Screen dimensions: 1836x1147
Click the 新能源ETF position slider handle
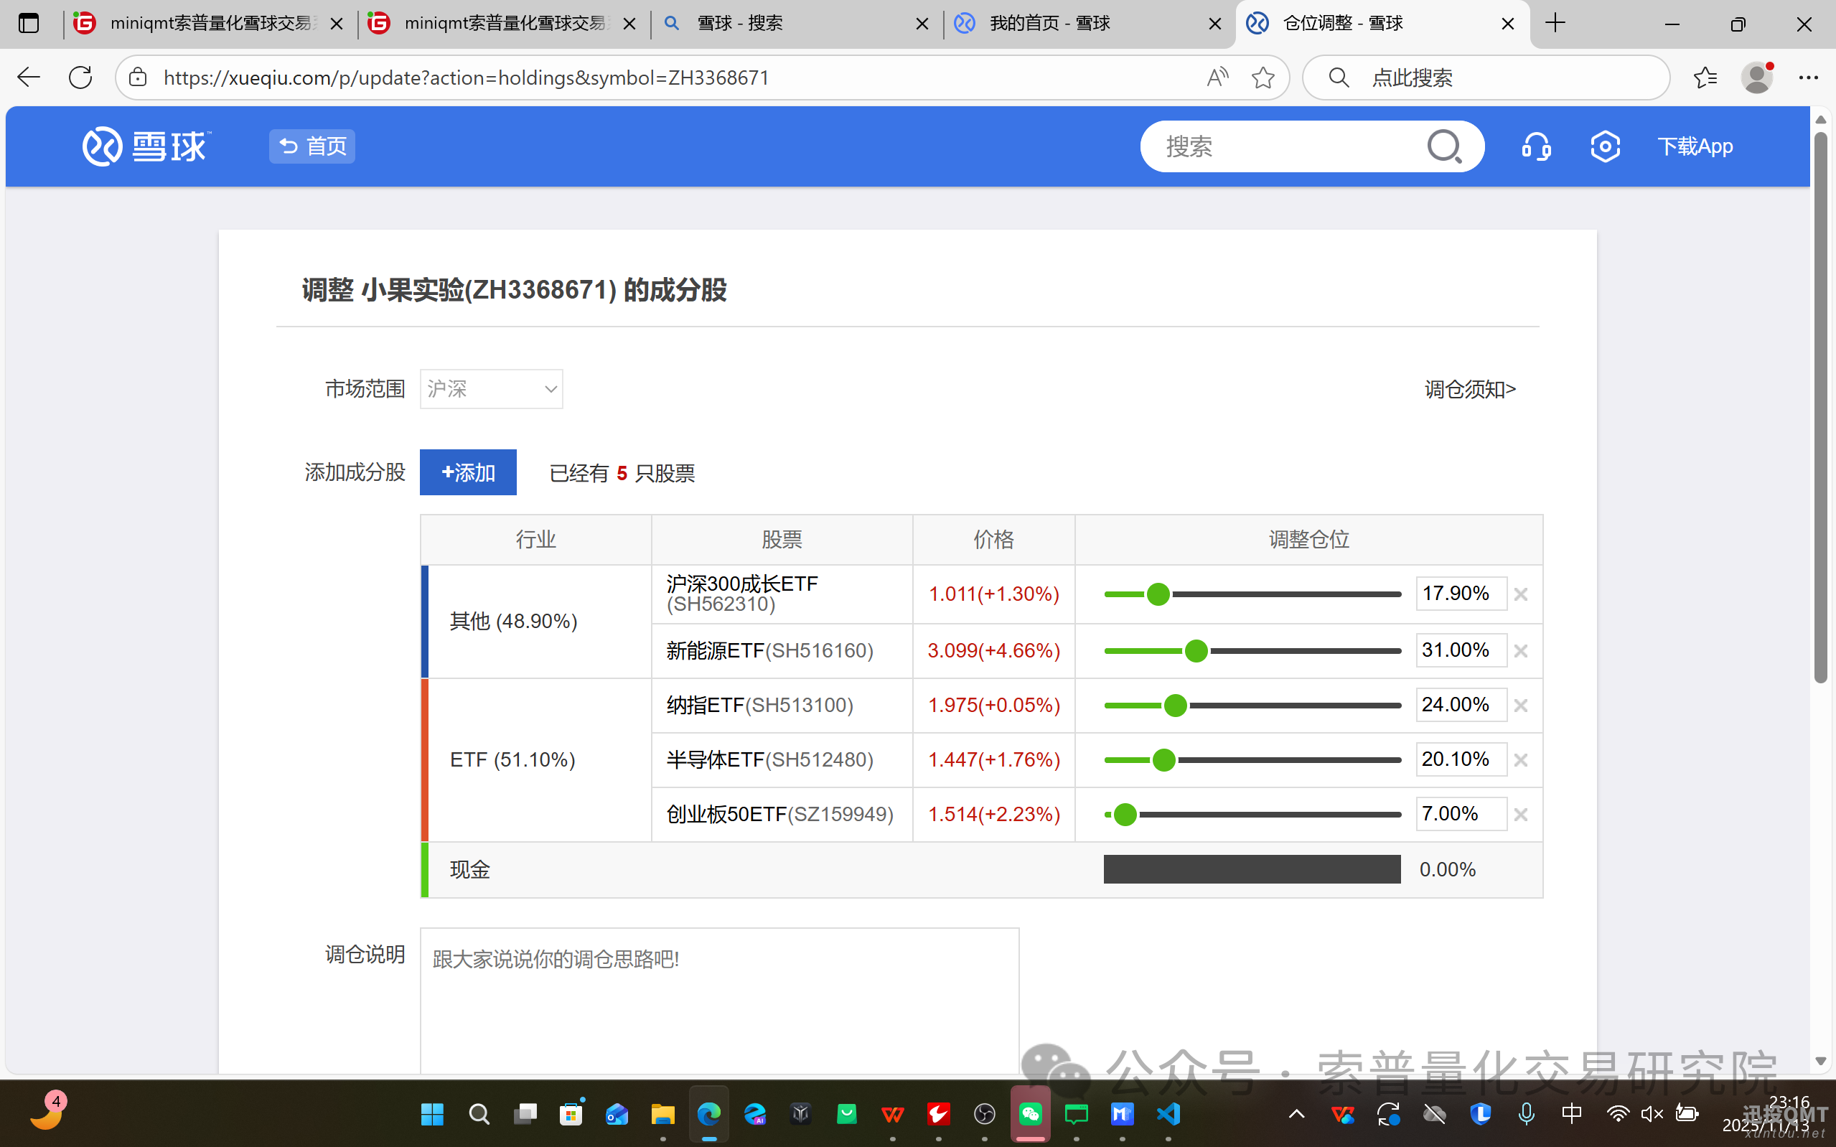(1196, 651)
